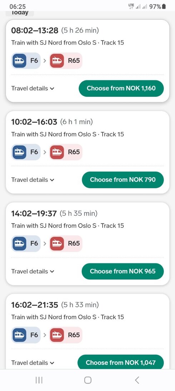
Task: Tap the blue F6 train icon in 14:02 trip
Action: (x=19, y=244)
